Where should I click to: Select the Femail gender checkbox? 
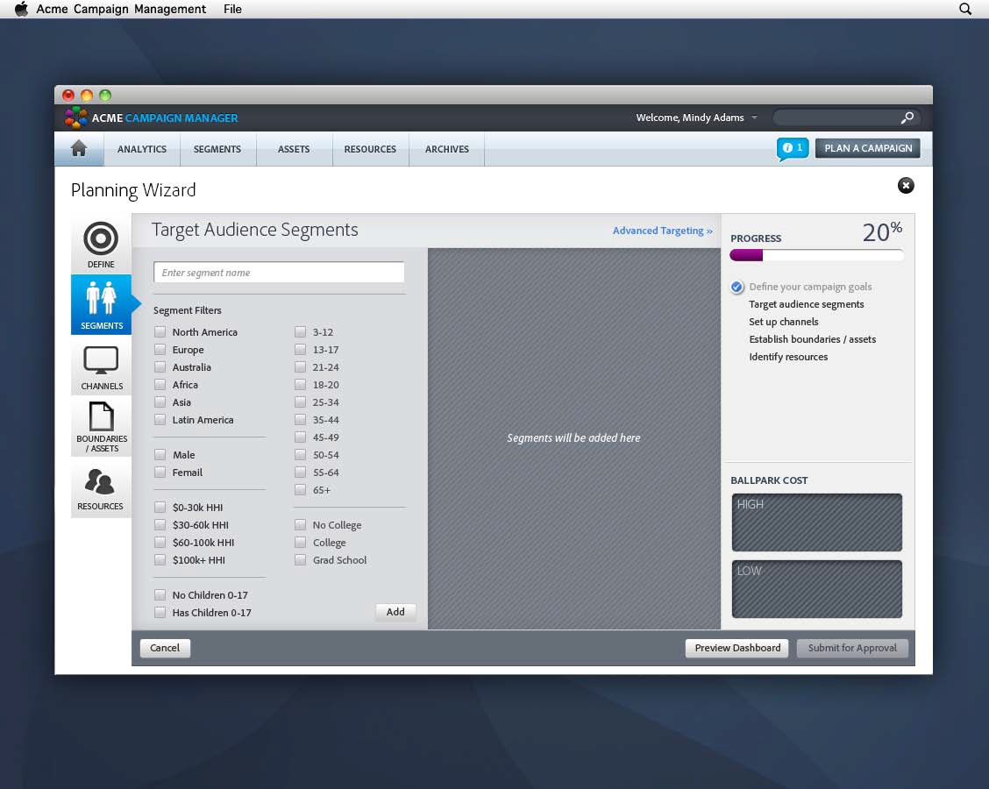160,473
